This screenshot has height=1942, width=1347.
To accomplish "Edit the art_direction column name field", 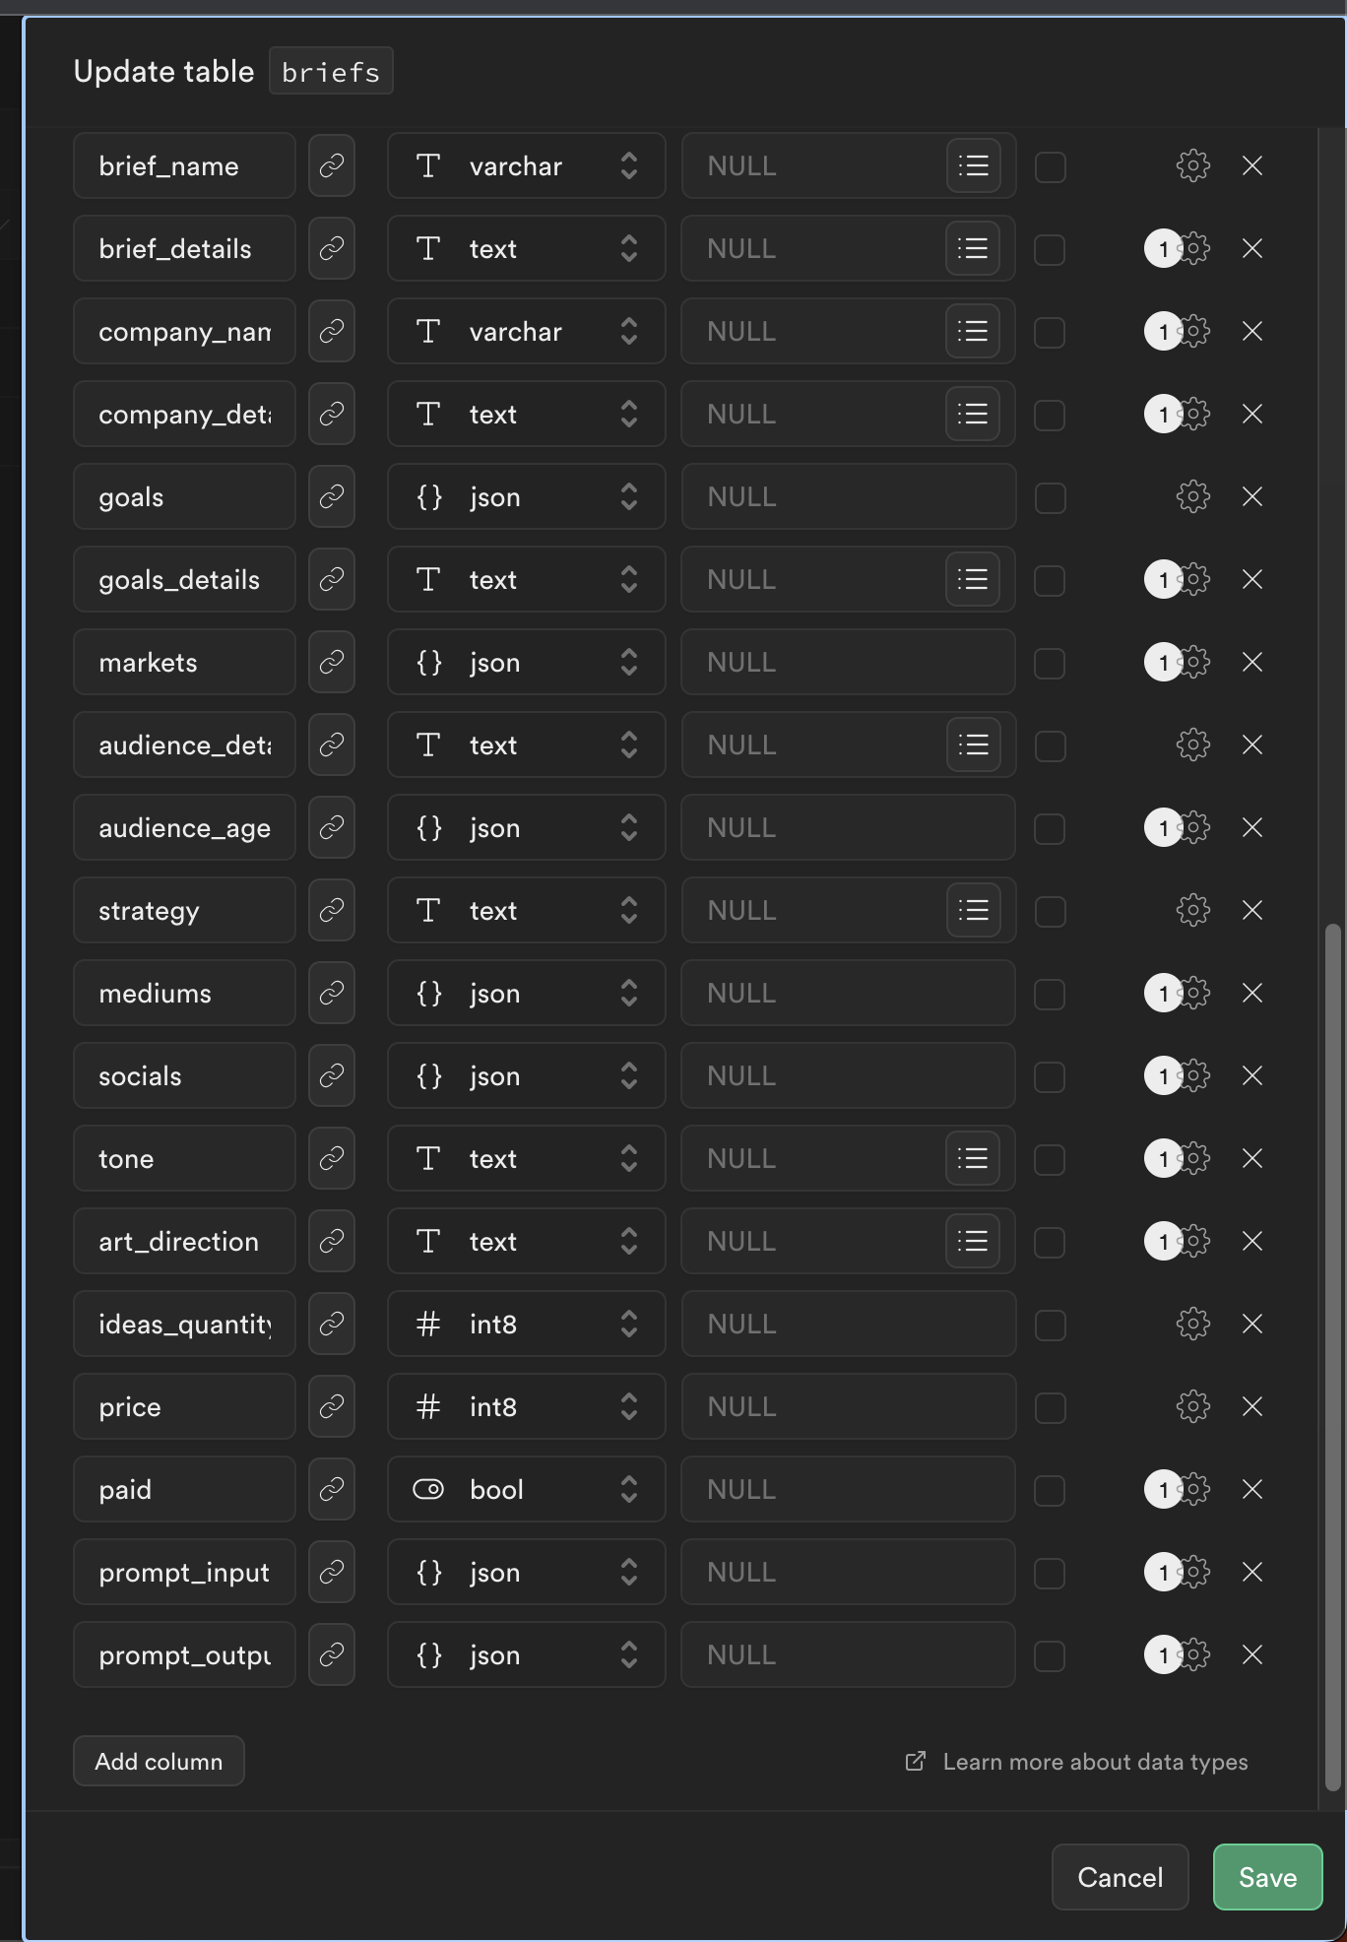I will pos(184,1241).
